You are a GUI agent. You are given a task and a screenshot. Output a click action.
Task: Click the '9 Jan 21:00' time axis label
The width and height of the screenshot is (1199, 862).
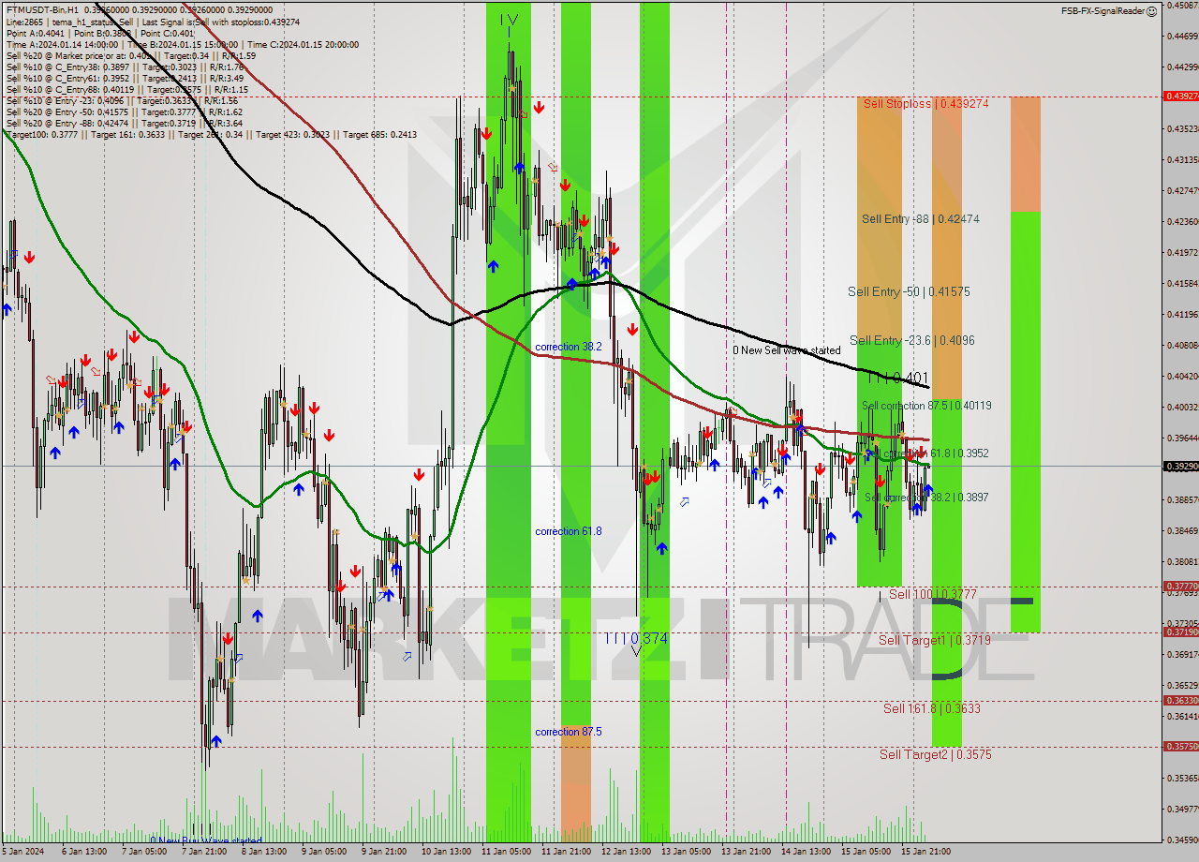pos(385,852)
